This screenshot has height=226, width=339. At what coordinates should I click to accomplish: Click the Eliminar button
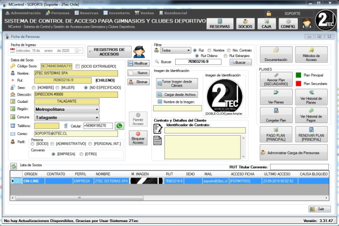(x=138, y=82)
